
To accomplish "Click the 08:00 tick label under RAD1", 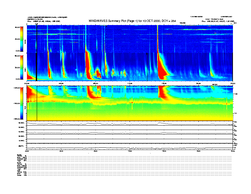I will click(x=95, y=83).
